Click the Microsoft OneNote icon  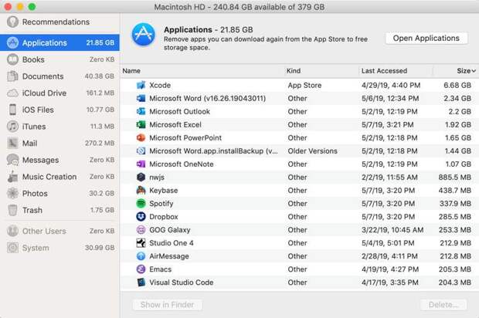click(141, 164)
